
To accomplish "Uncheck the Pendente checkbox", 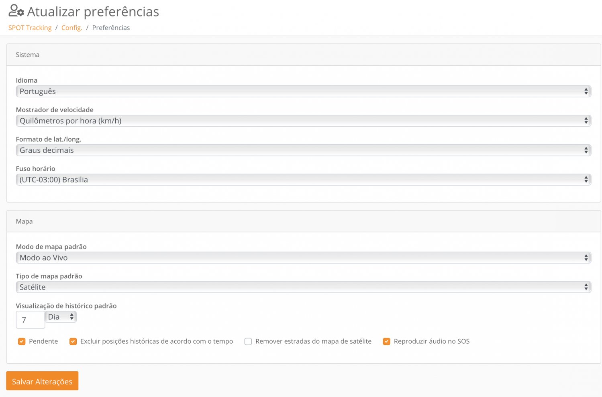I will pyautogui.click(x=22, y=342).
